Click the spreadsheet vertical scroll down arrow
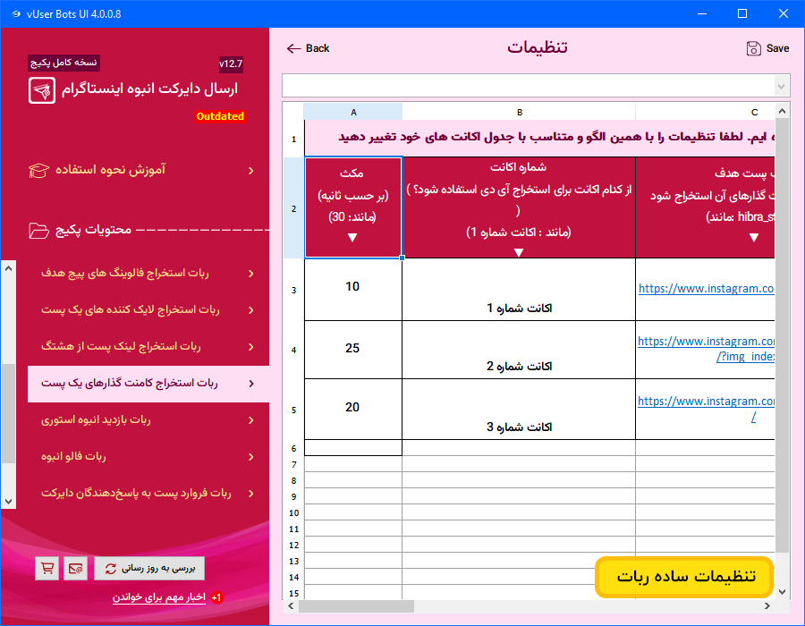This screenshot has height=626, width=805. pos(782,592)
